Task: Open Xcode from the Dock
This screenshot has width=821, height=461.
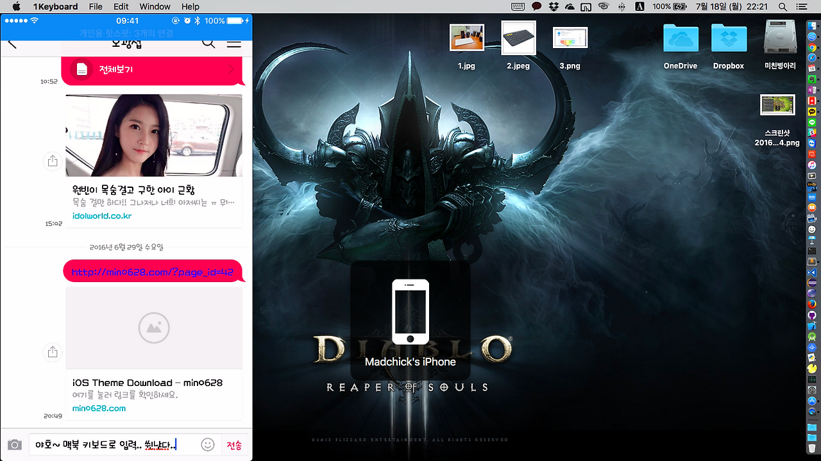Action: tap(811, 326)
